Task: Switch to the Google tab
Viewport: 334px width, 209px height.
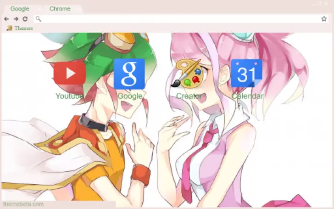Action: (20, 9)
